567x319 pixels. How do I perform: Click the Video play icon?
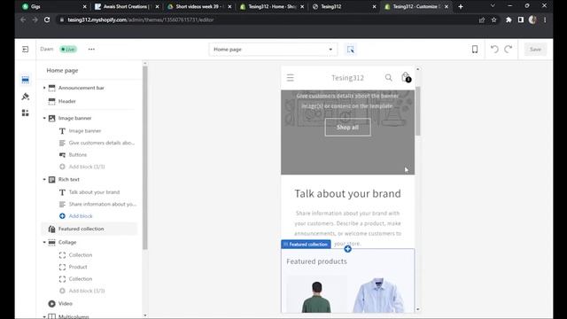tap(51, 303)
